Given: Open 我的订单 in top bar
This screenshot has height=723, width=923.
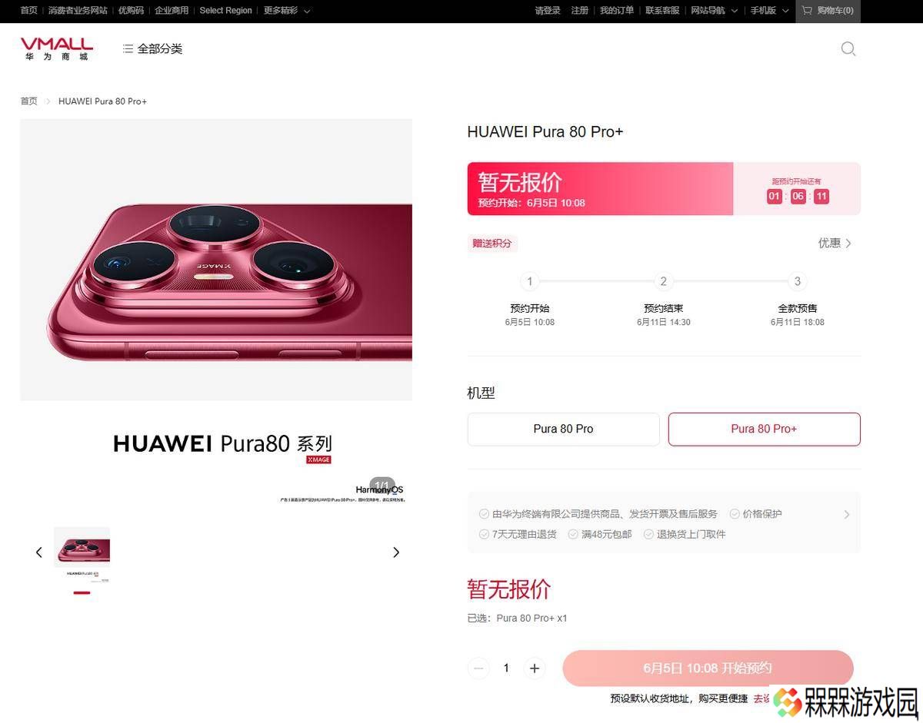Looking at the screenshot, I should [x=617, y=11].
